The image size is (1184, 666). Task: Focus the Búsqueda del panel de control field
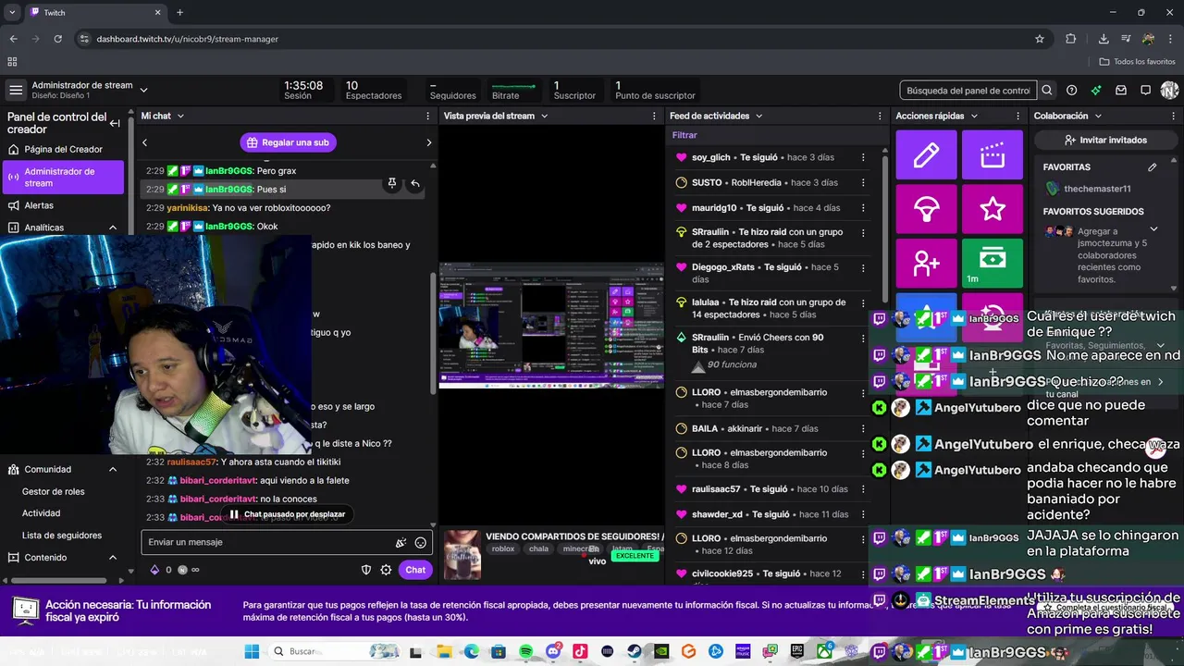968,90
